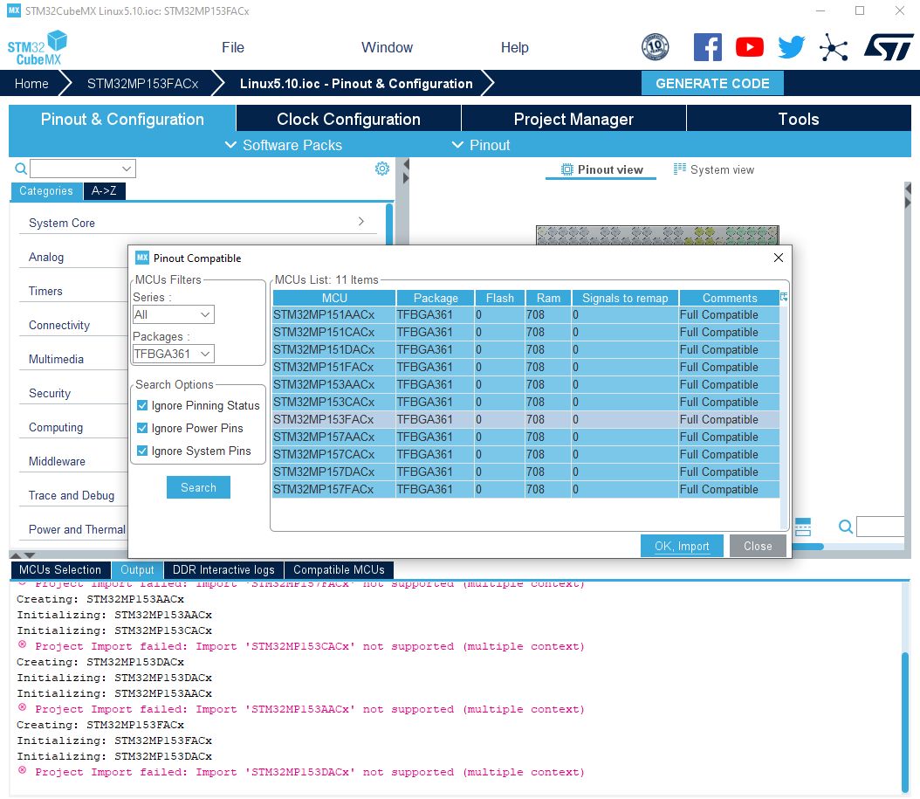Click the ST Community network icon
Screen dimensions: 920x799
834,47
